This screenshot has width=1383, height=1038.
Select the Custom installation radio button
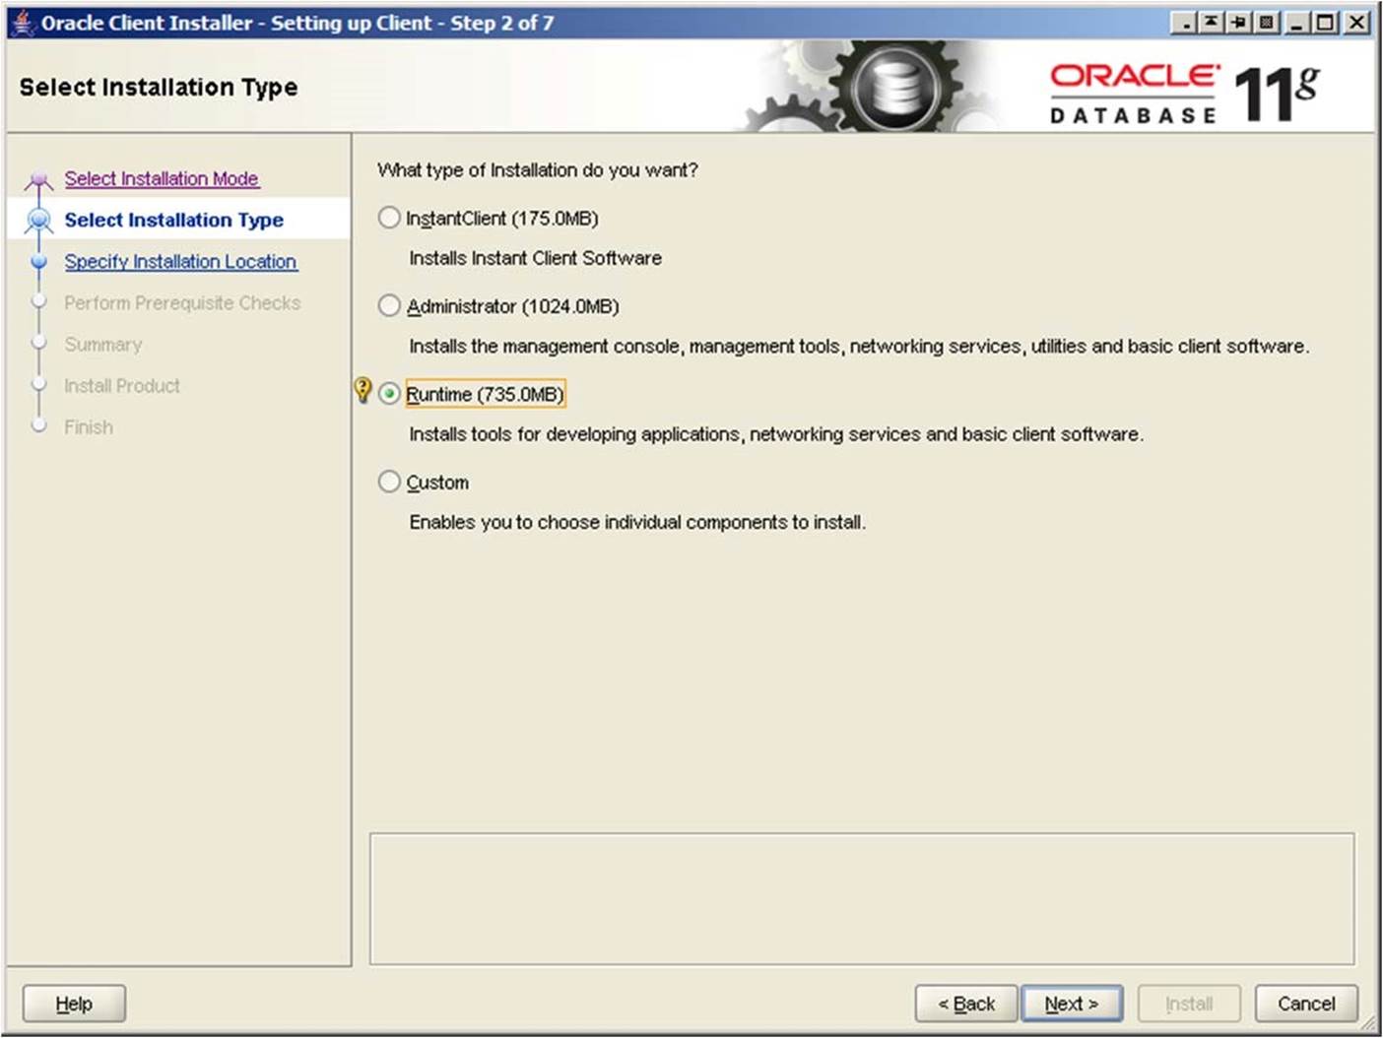coord(390,482)
